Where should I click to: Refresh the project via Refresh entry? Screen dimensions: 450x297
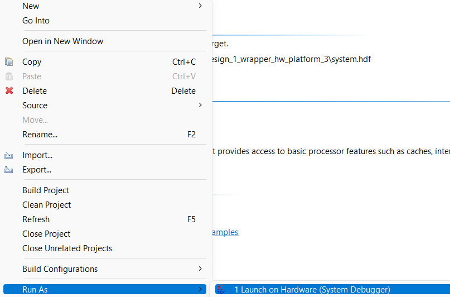(x=36, y=219)
